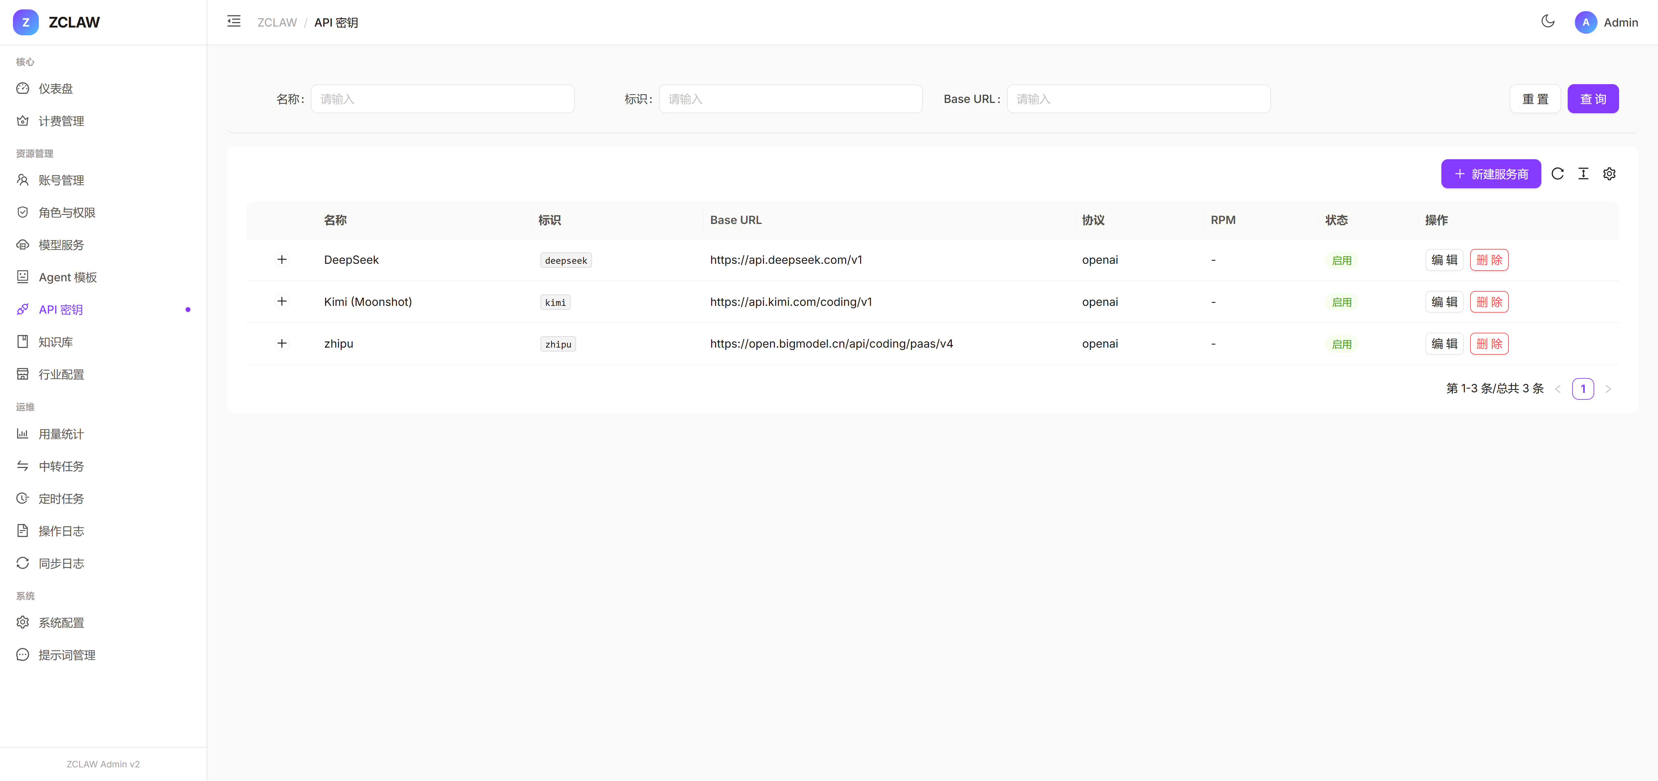Screen dimensions: 1658x781
Task: Open 系统配置 menu item
Action: [61, 623]
